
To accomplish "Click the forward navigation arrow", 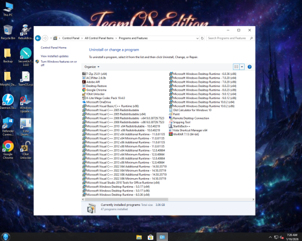I will (x=45, y=38).
